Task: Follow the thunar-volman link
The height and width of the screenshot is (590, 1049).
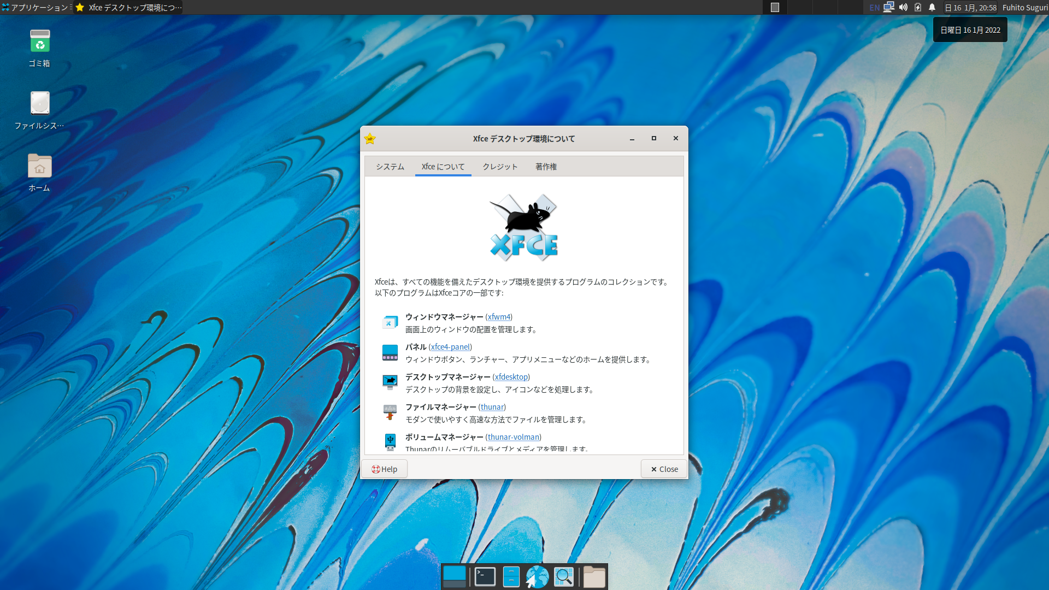Action: click(x=513, y=437)
